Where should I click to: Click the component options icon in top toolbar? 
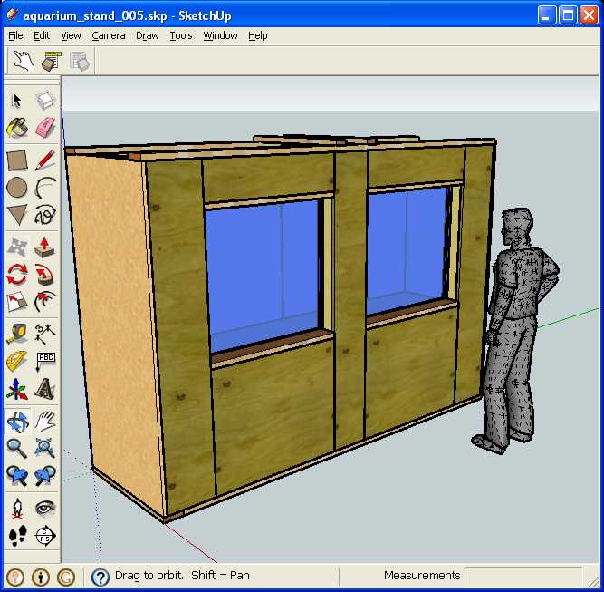pos(52,61)
